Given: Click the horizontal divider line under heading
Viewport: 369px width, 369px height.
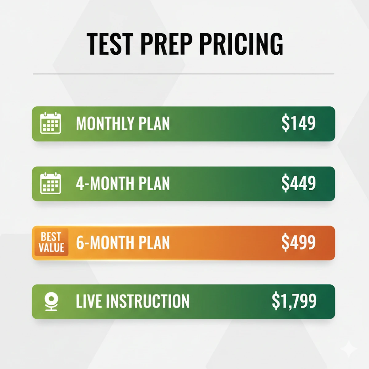Looking at the screenshot, I should coord(184,74).
